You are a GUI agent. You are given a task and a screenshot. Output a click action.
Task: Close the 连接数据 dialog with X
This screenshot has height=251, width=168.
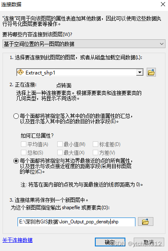[163, 4]
